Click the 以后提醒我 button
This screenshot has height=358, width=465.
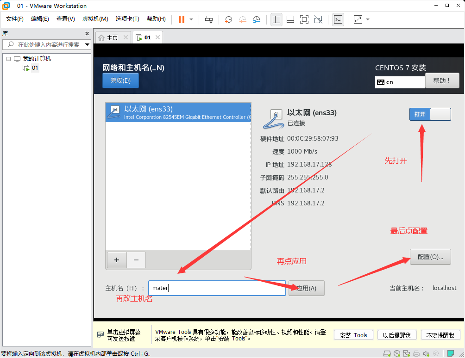[397, 335]
